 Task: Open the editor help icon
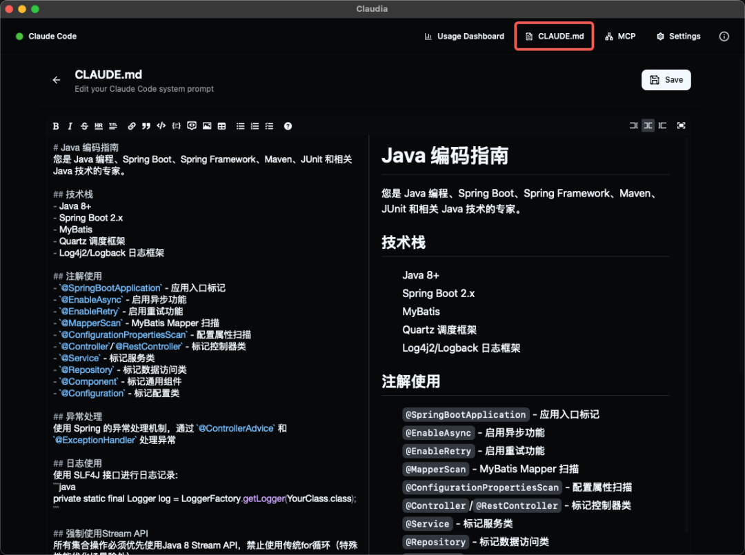[288, 125]
